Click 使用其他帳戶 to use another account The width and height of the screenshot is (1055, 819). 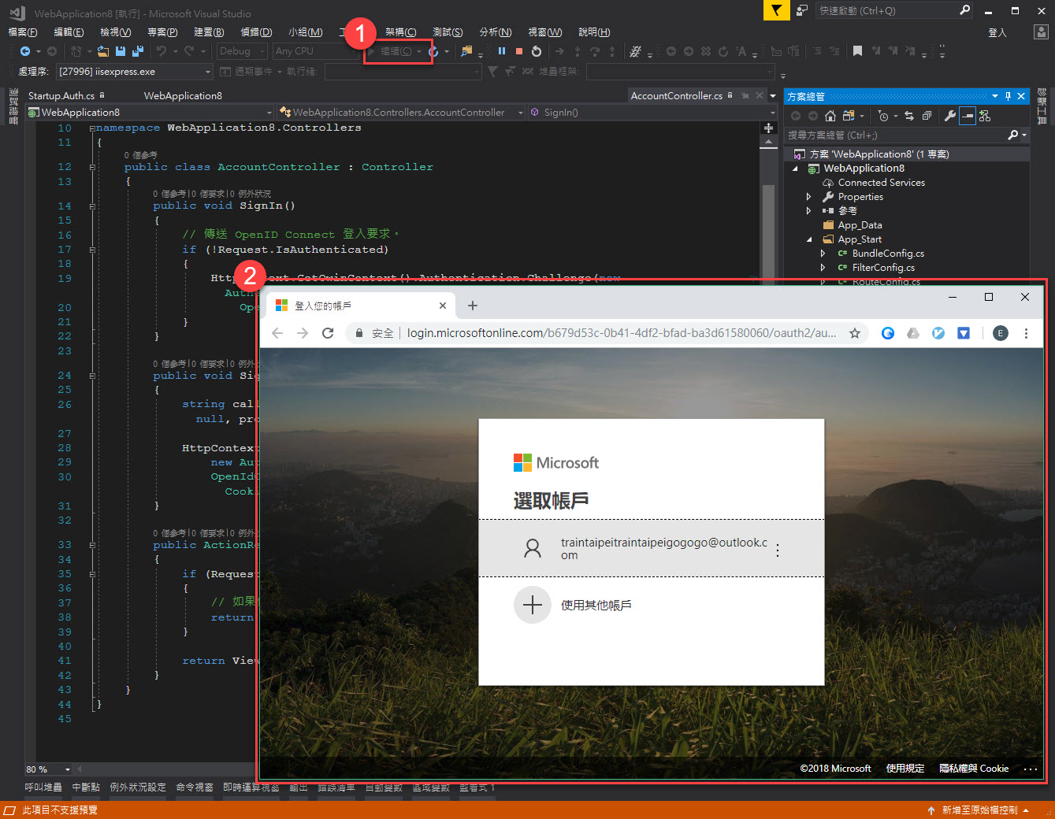click(x=596, y=606)
